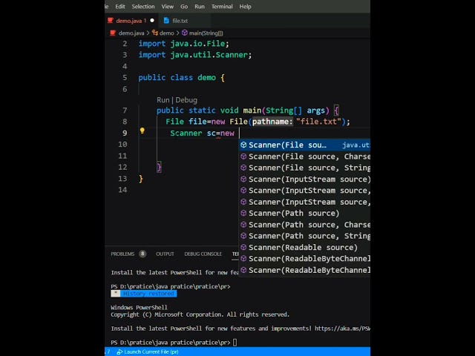The height and width of the screenshot is (356, 475).
Task: Open the Terminal menu
Action: coord(222,7)
